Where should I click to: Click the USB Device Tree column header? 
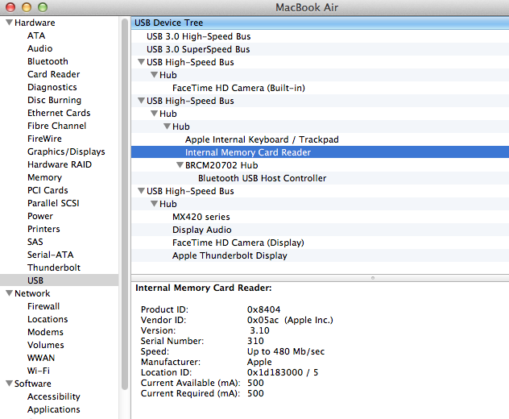click(320, 23)
